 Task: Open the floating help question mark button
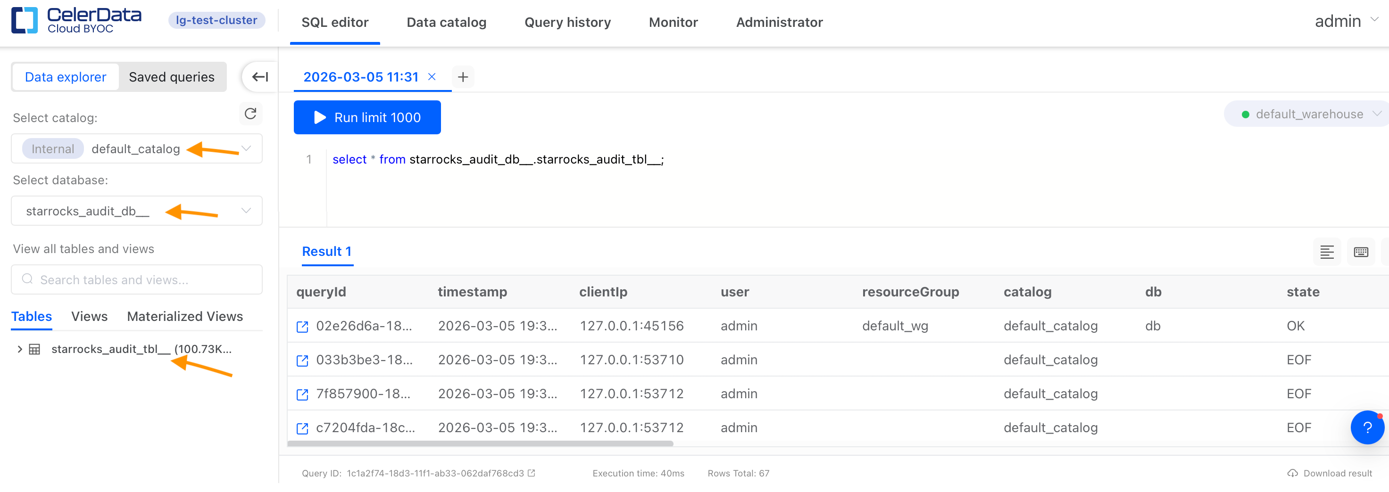(x=1368, y=427)
